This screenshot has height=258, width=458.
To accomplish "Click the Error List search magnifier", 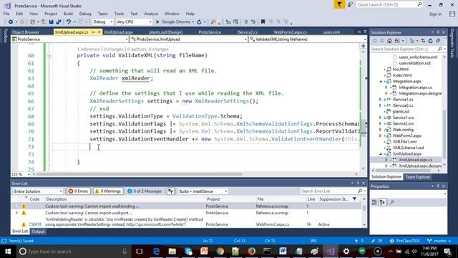I will coord(360,191).
